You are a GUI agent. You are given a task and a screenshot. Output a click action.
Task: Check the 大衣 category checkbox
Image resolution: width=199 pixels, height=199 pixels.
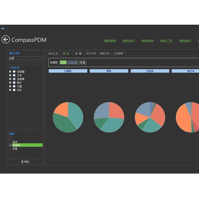14,75
